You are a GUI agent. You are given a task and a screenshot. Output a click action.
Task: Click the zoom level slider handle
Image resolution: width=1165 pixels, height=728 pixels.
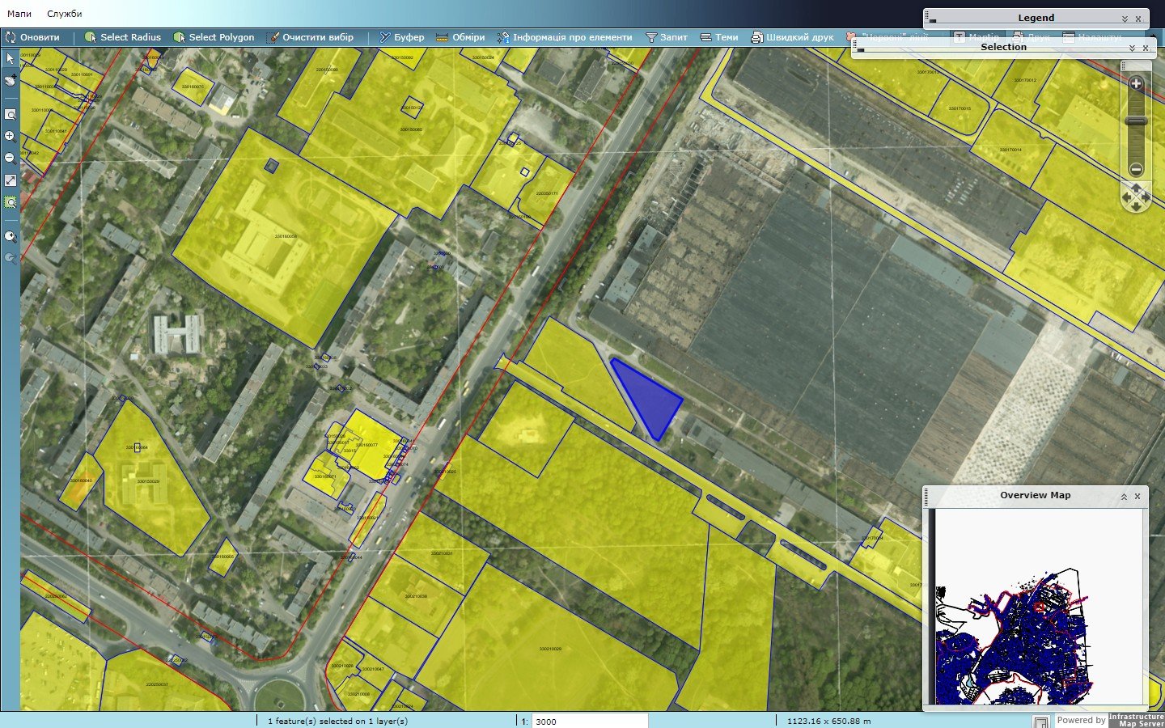[1136, 121]
